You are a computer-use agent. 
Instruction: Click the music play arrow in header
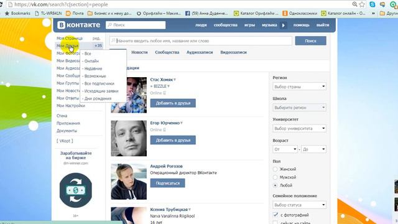click(x=284, y=25)
